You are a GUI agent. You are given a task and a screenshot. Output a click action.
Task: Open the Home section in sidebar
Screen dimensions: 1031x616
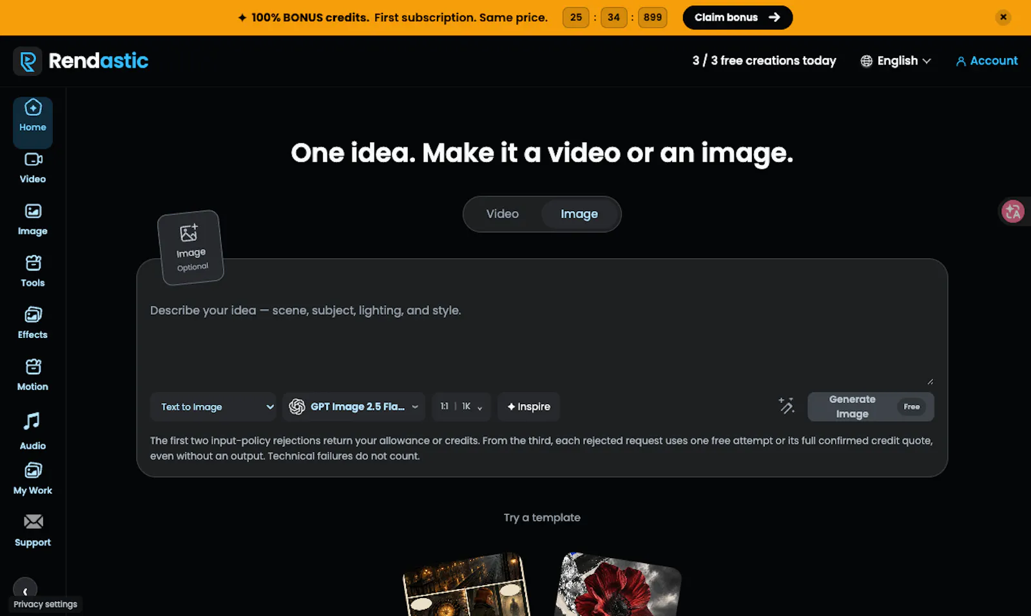(x=33, y=122)
